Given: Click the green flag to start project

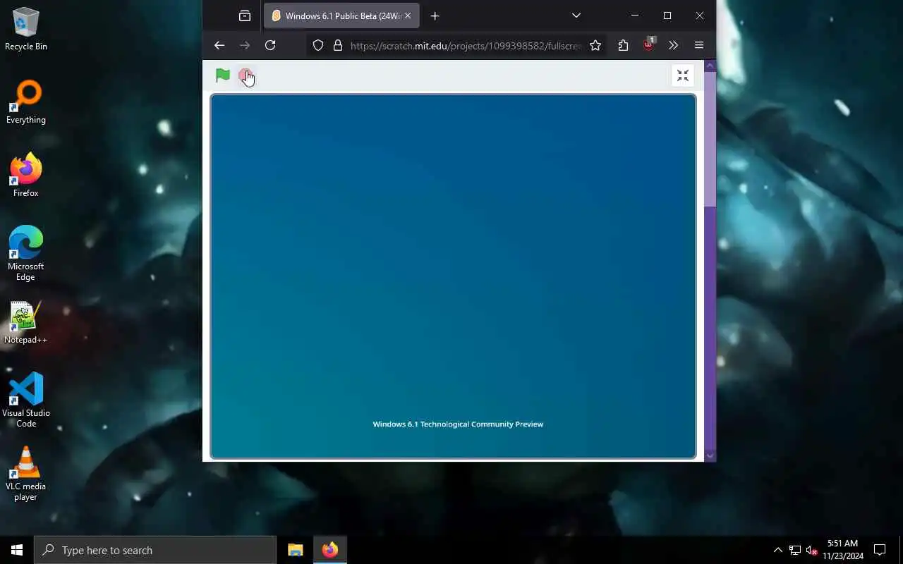Looking at the screenshot, I should [x=223, y=75].
